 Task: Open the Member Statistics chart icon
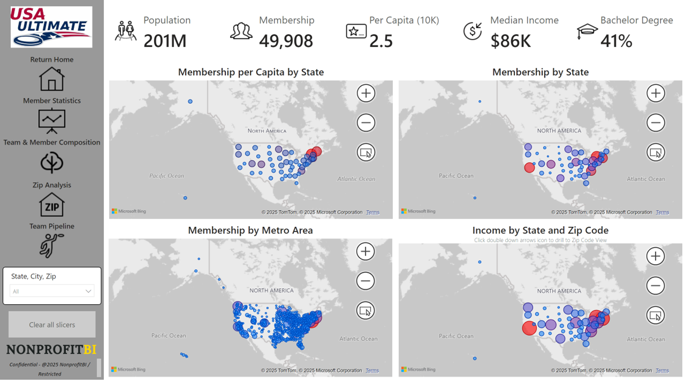coord(51,121)
